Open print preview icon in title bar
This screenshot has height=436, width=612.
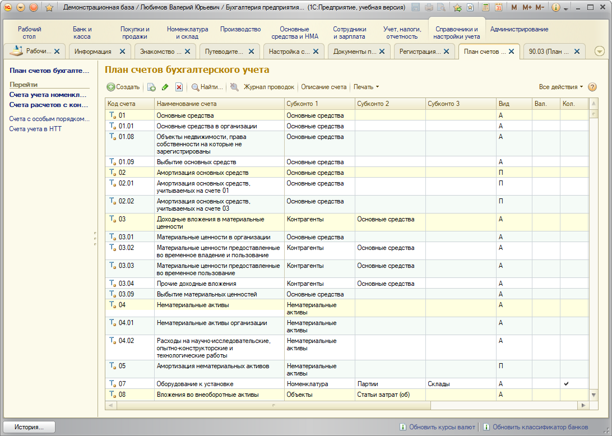(442, 7)
